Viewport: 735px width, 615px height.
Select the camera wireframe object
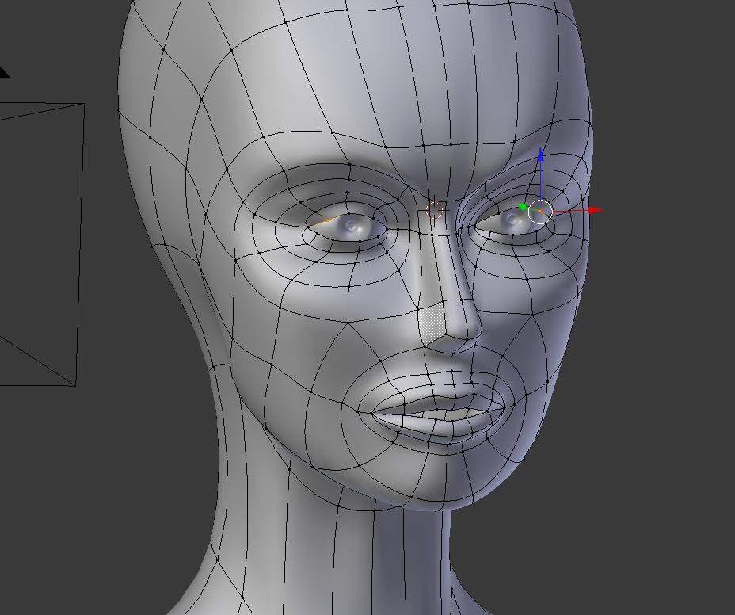tap(41, 244)
